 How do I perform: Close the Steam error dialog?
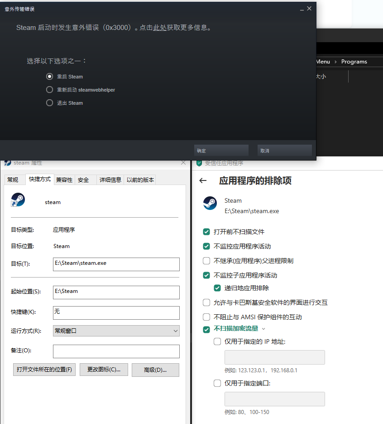[309, 8]
